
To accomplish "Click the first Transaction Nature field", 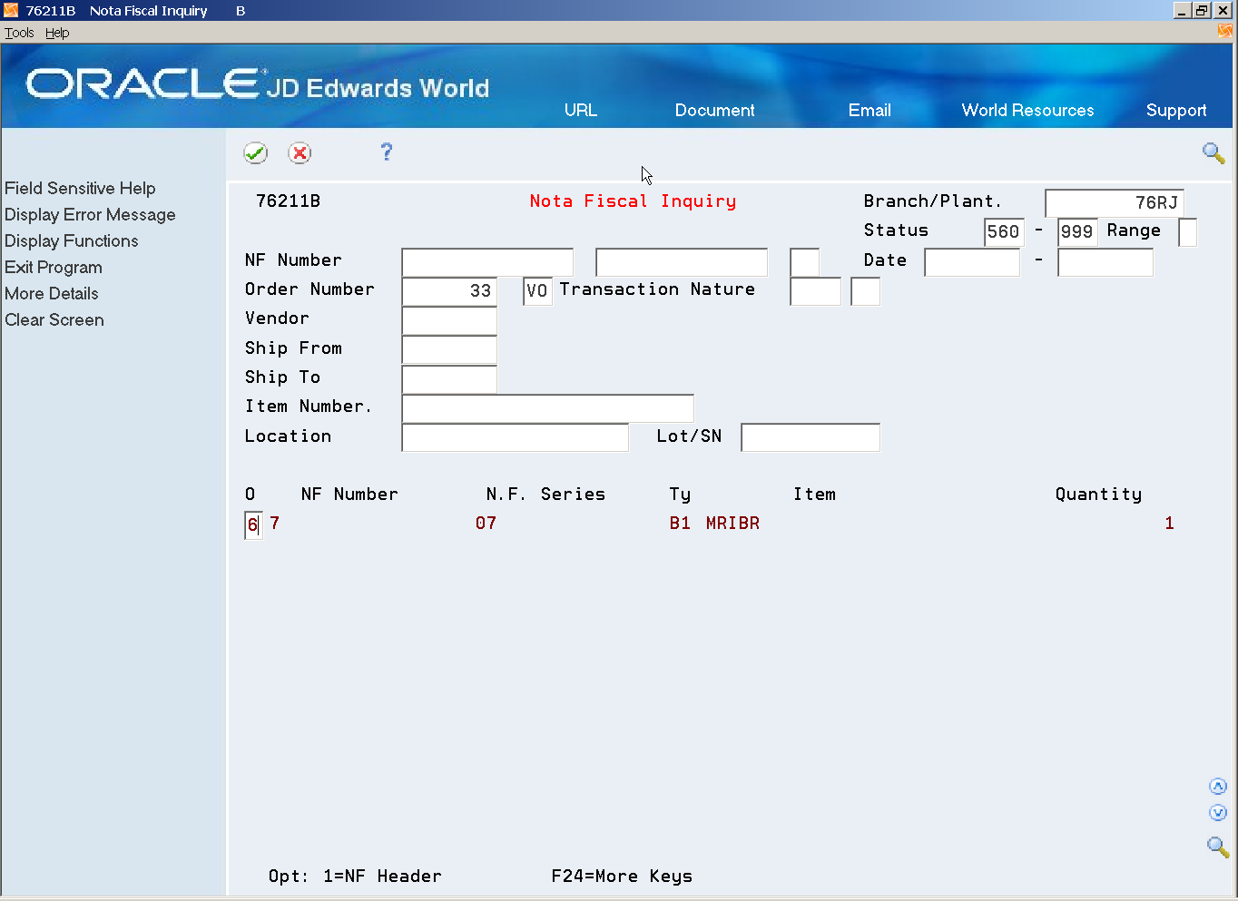I will tap(816, 291).
